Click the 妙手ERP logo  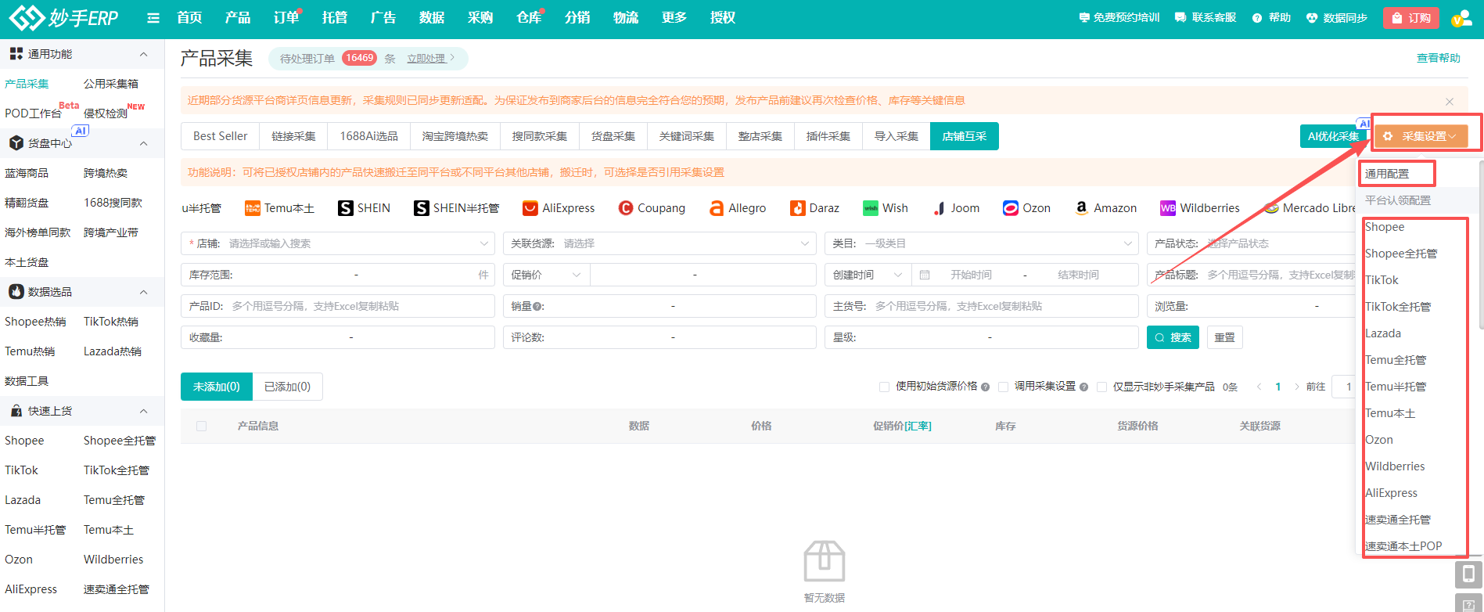click(64, 17)
